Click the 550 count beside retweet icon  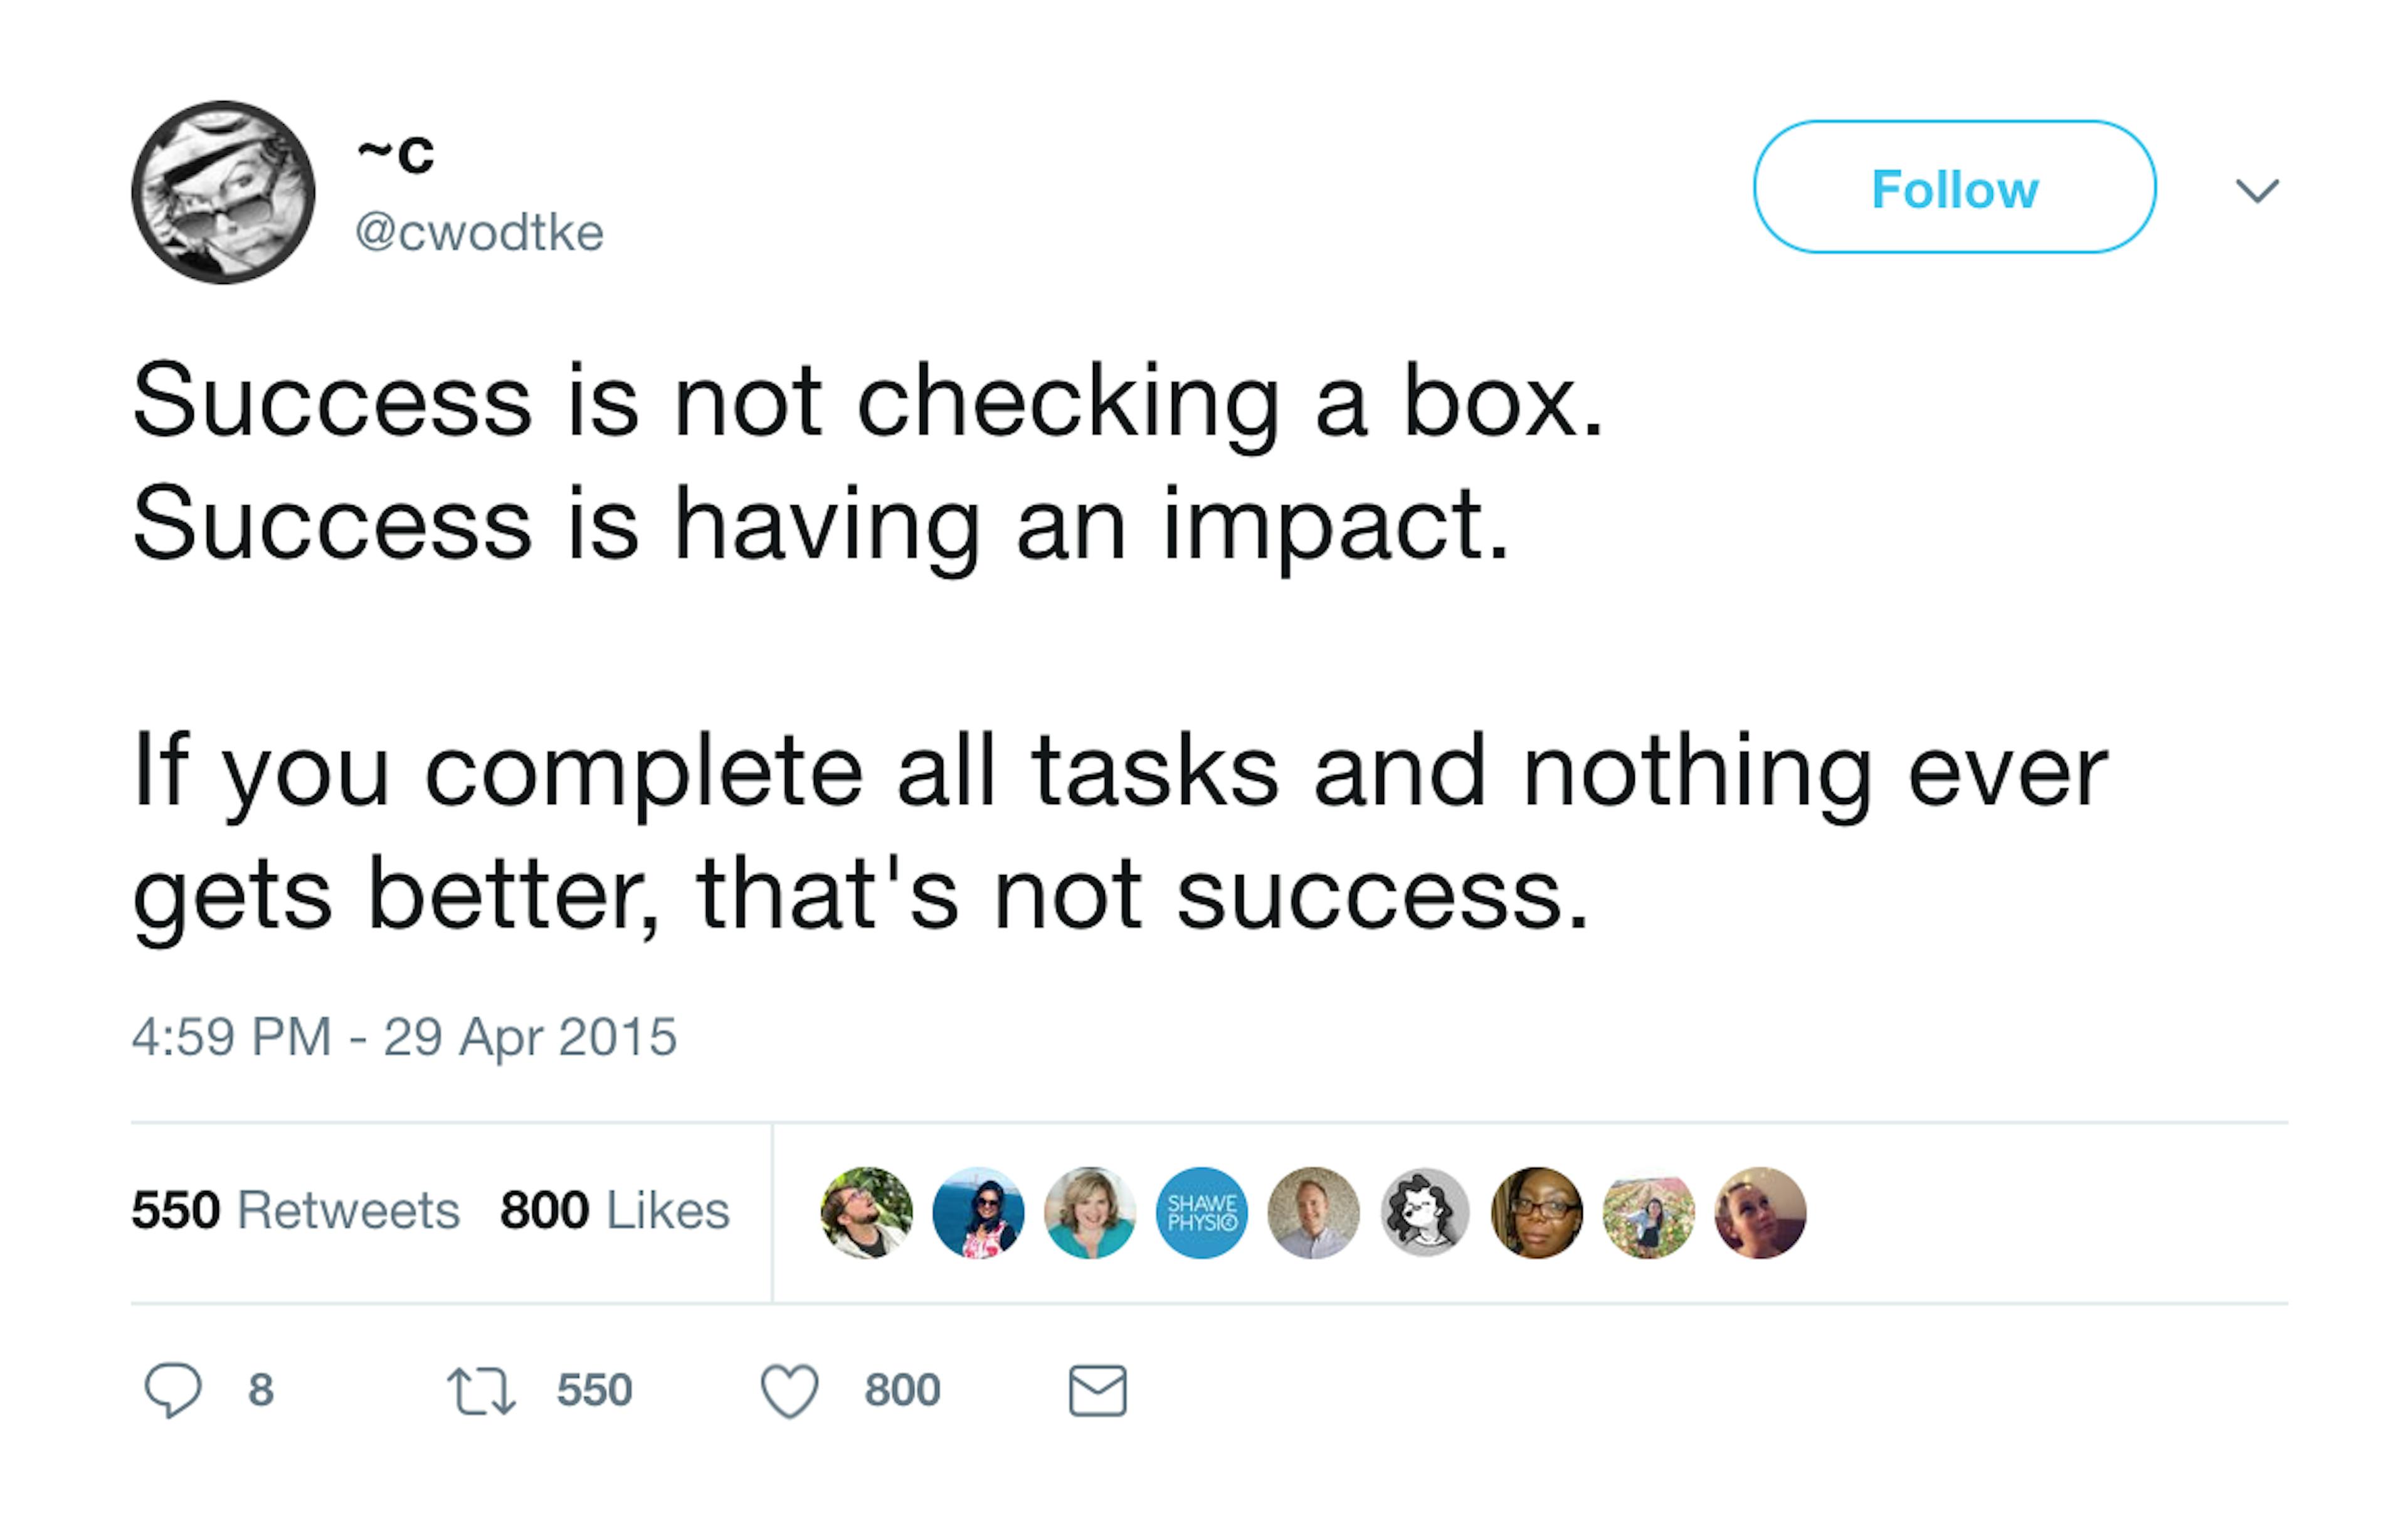tap(595, 1390)
